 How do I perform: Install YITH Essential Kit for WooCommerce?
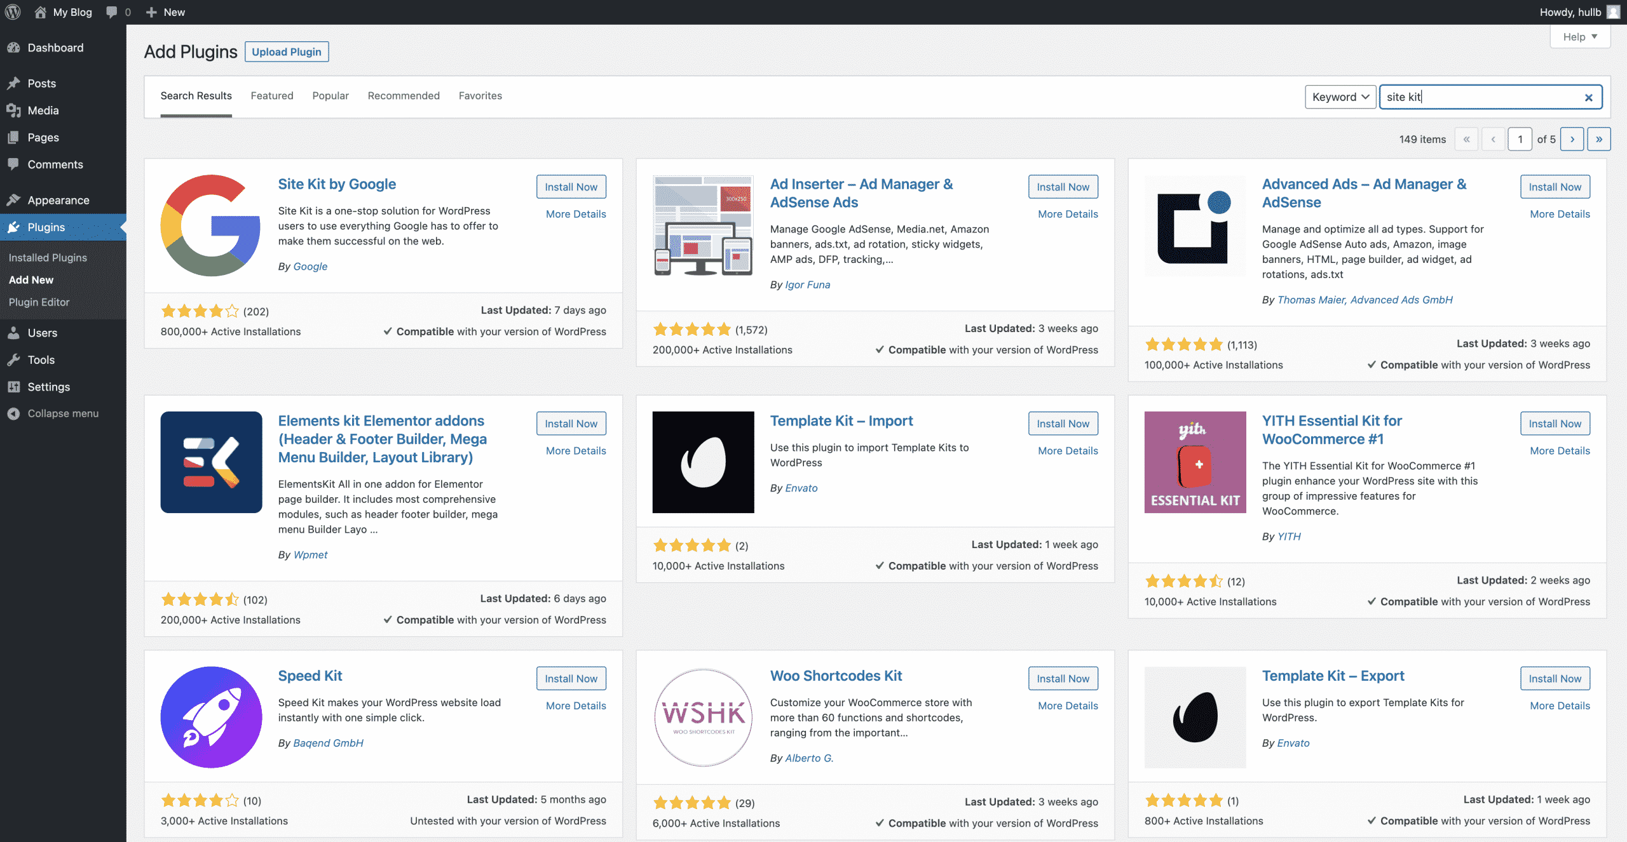1555,424
